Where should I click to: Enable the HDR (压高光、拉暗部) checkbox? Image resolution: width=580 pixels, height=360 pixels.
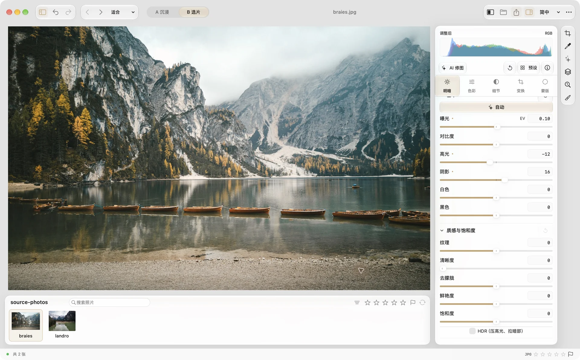click(x=472, y=331)
